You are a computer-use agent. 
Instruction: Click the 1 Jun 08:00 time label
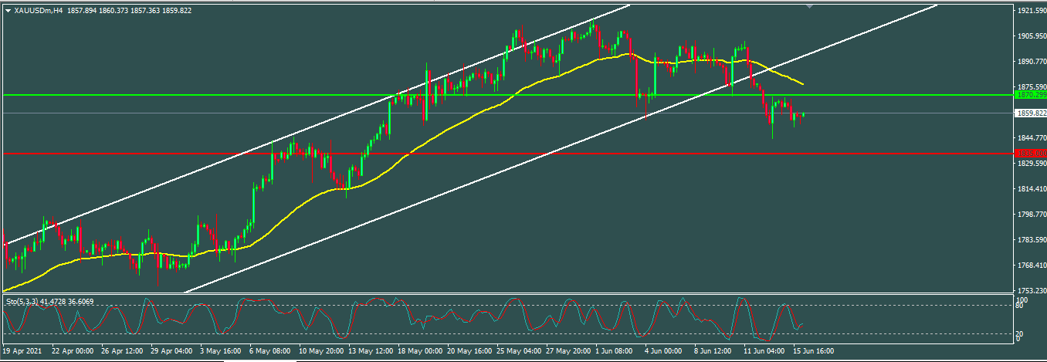pyautogui.click(x=614, y=350)
